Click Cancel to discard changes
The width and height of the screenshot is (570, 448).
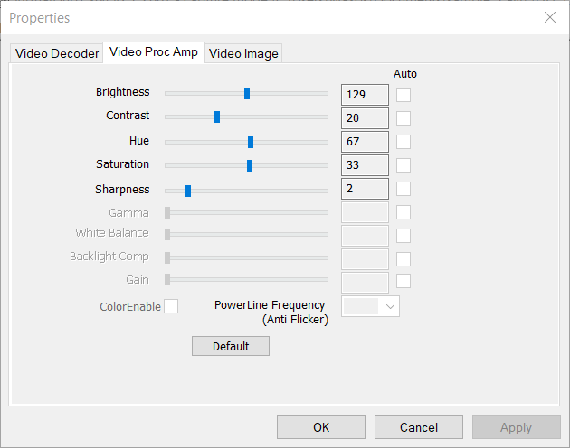[x=418, y=427]
